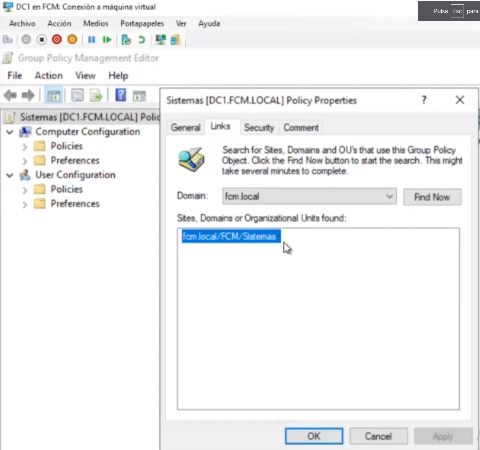Toggle the show/hide console tree icon
This screenshot has height=450, width=480.
tap(54, 96)
